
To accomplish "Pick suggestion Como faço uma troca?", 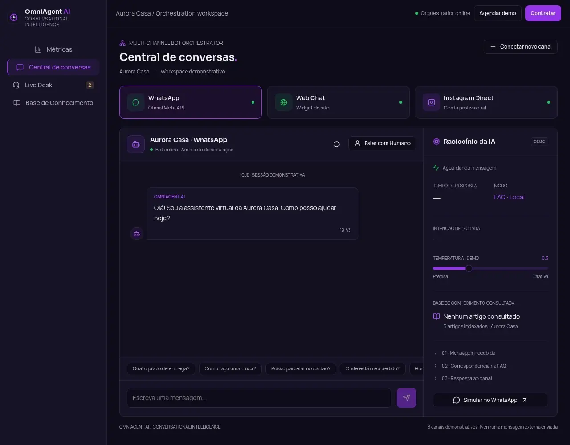I will (x=230, y=368).
